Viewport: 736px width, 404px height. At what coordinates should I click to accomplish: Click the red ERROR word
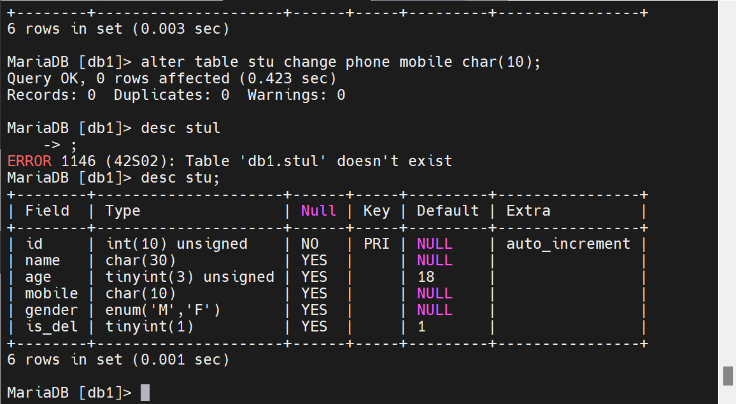pos(29,161)
